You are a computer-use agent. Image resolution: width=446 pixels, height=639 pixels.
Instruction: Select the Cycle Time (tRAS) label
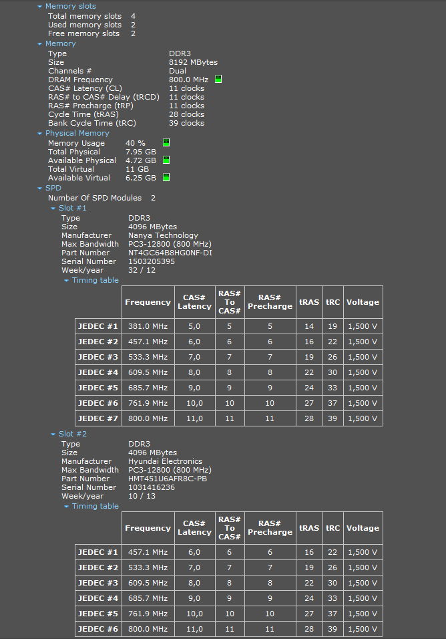83,114
